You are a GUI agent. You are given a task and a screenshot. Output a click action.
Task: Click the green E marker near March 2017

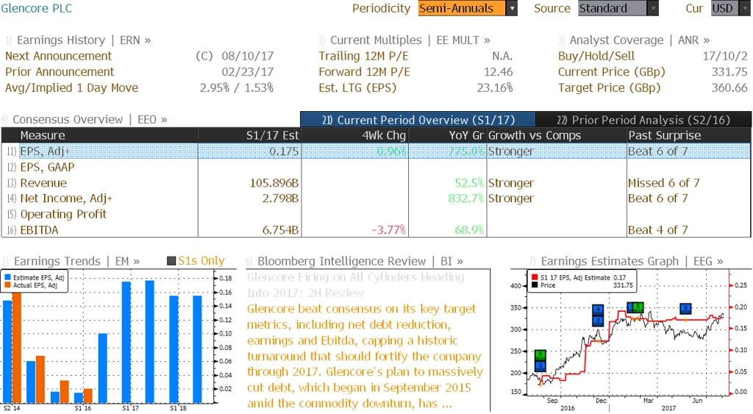[x=638, y=307]
